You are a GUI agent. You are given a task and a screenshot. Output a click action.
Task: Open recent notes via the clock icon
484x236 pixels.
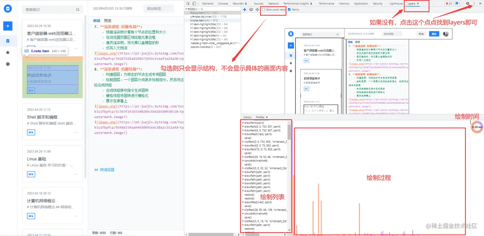[8, 64]
